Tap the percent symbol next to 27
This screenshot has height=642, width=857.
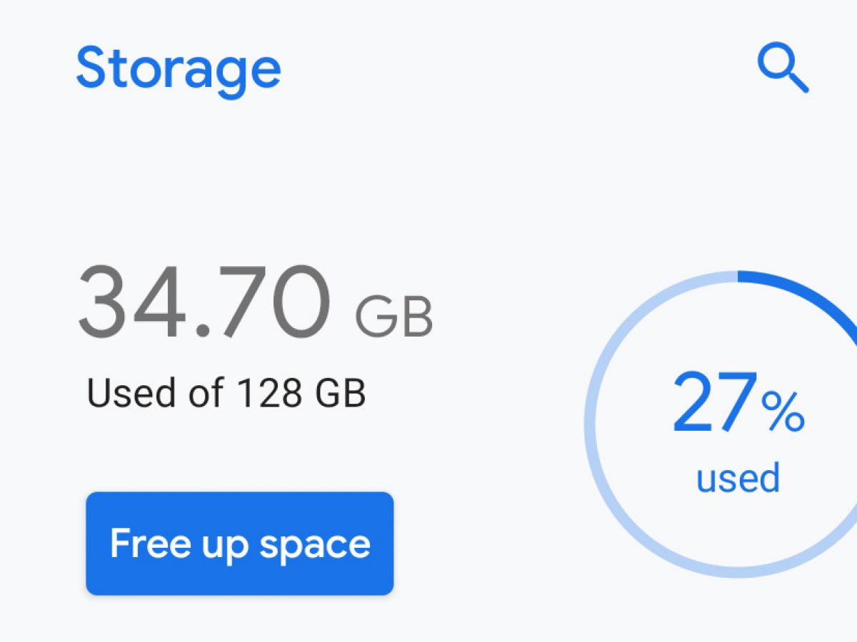click(782, 412)
